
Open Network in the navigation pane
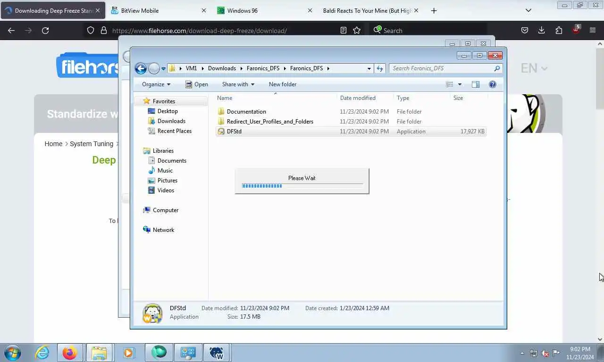163,230
